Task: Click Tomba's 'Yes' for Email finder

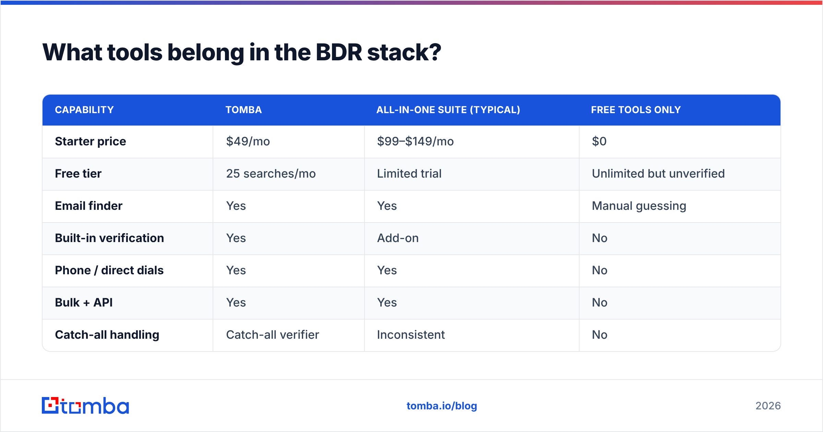Action: click(236, 206)
